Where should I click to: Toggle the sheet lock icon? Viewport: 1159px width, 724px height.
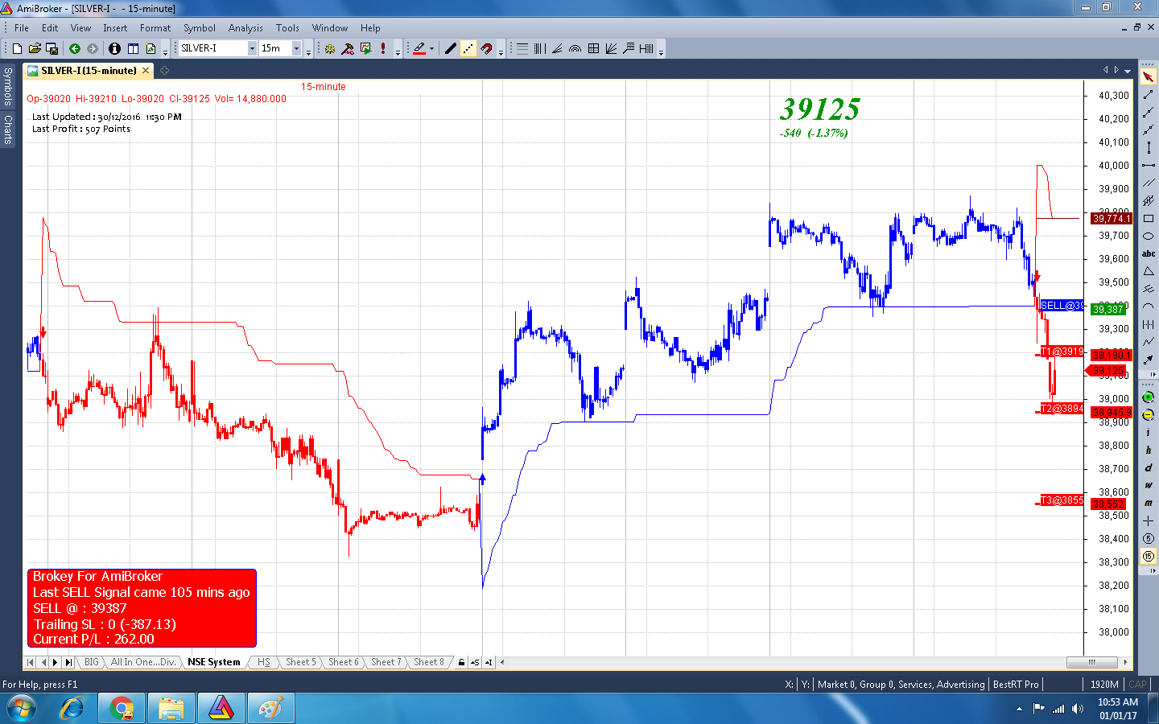click(461, 662)
